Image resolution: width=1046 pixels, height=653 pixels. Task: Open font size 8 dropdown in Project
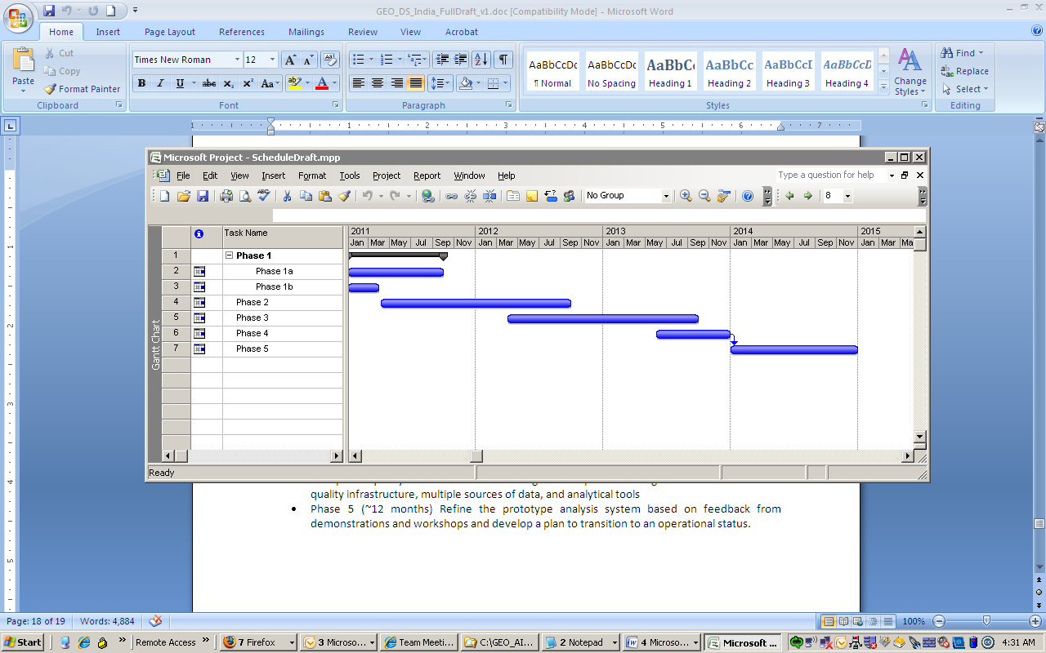point(847,196)
